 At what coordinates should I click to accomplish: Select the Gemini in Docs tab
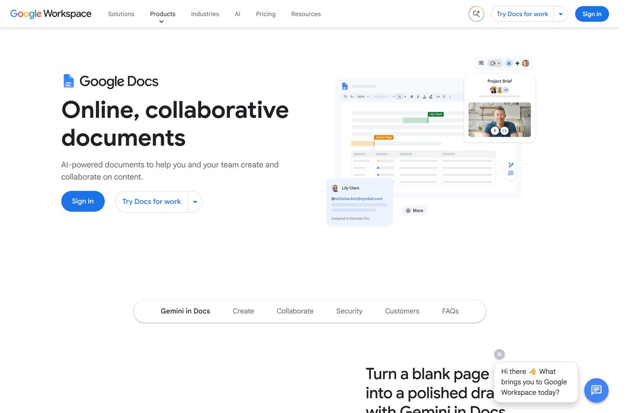pyautogui.click(x=185, y=311)
